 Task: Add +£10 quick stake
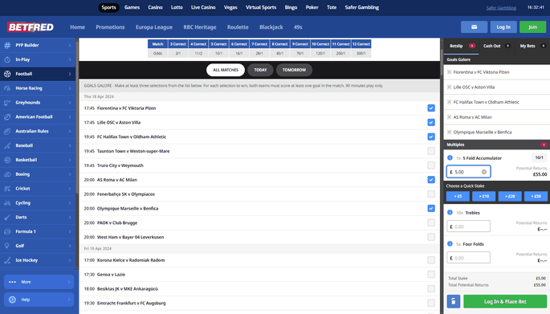[483, 197]
